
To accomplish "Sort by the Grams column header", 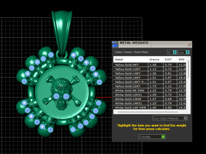I will pyautogui.click(x=155, y=59).
